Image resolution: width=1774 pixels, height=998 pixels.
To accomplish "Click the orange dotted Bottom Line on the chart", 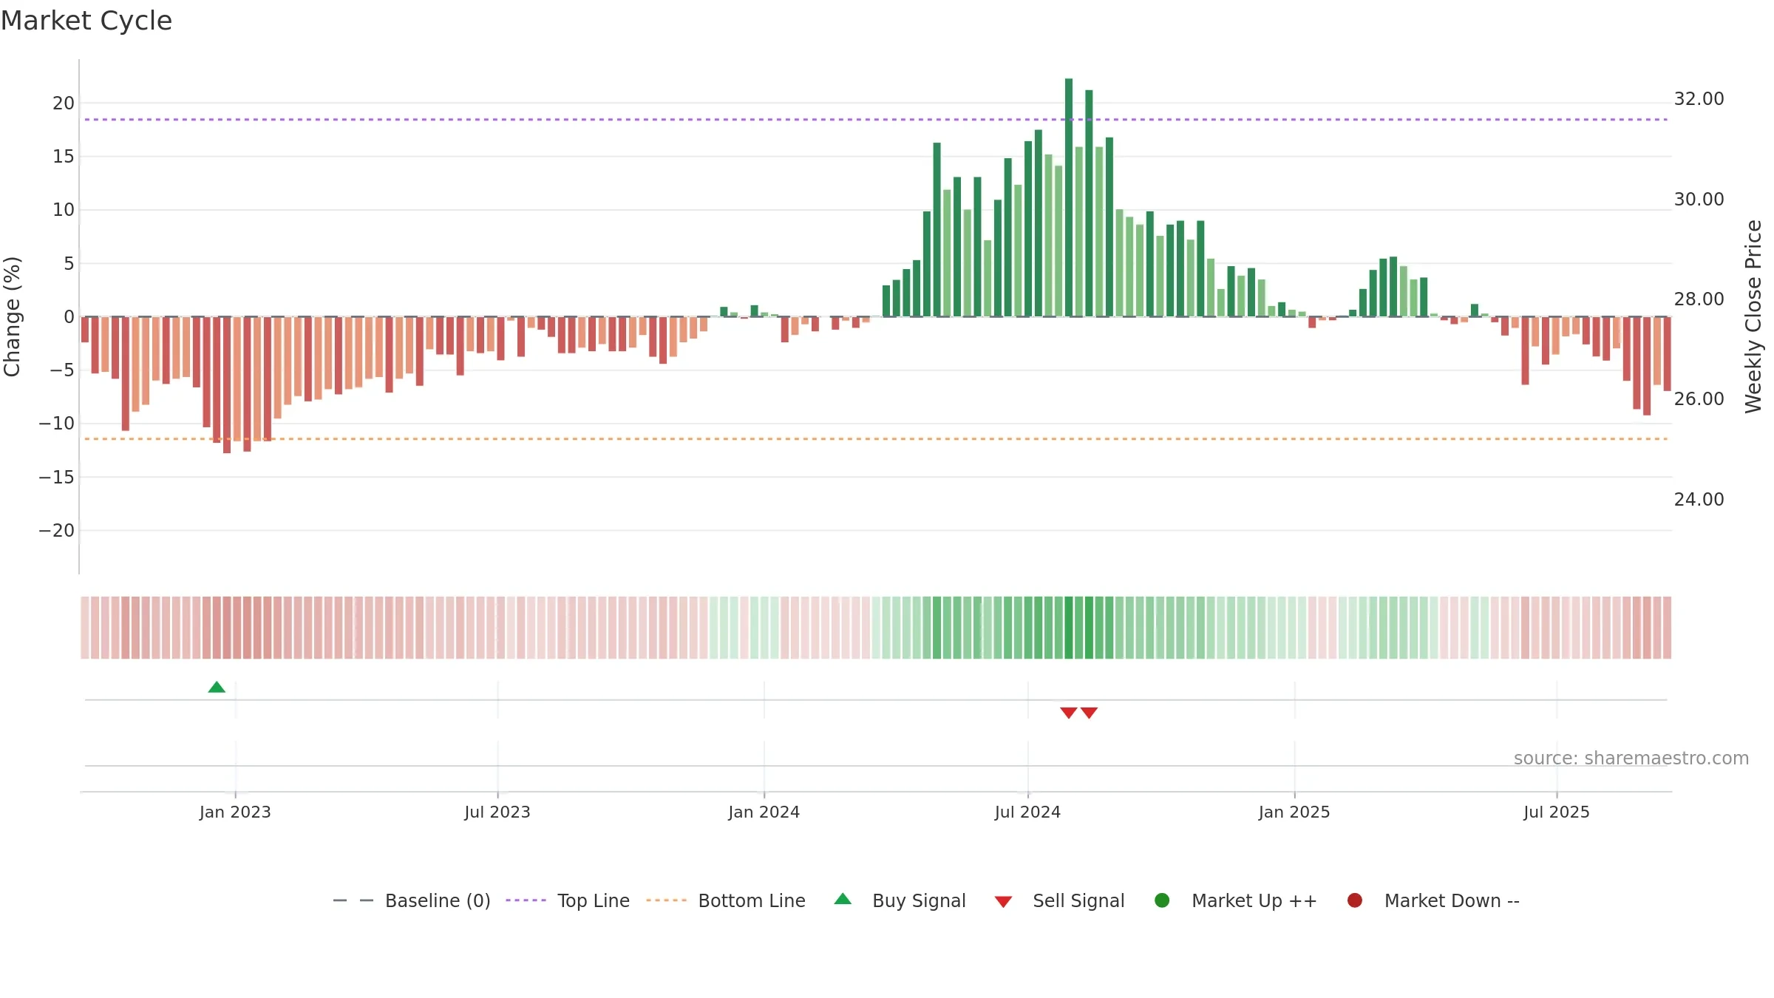I will pyautogui.click(x=876, y=439).
